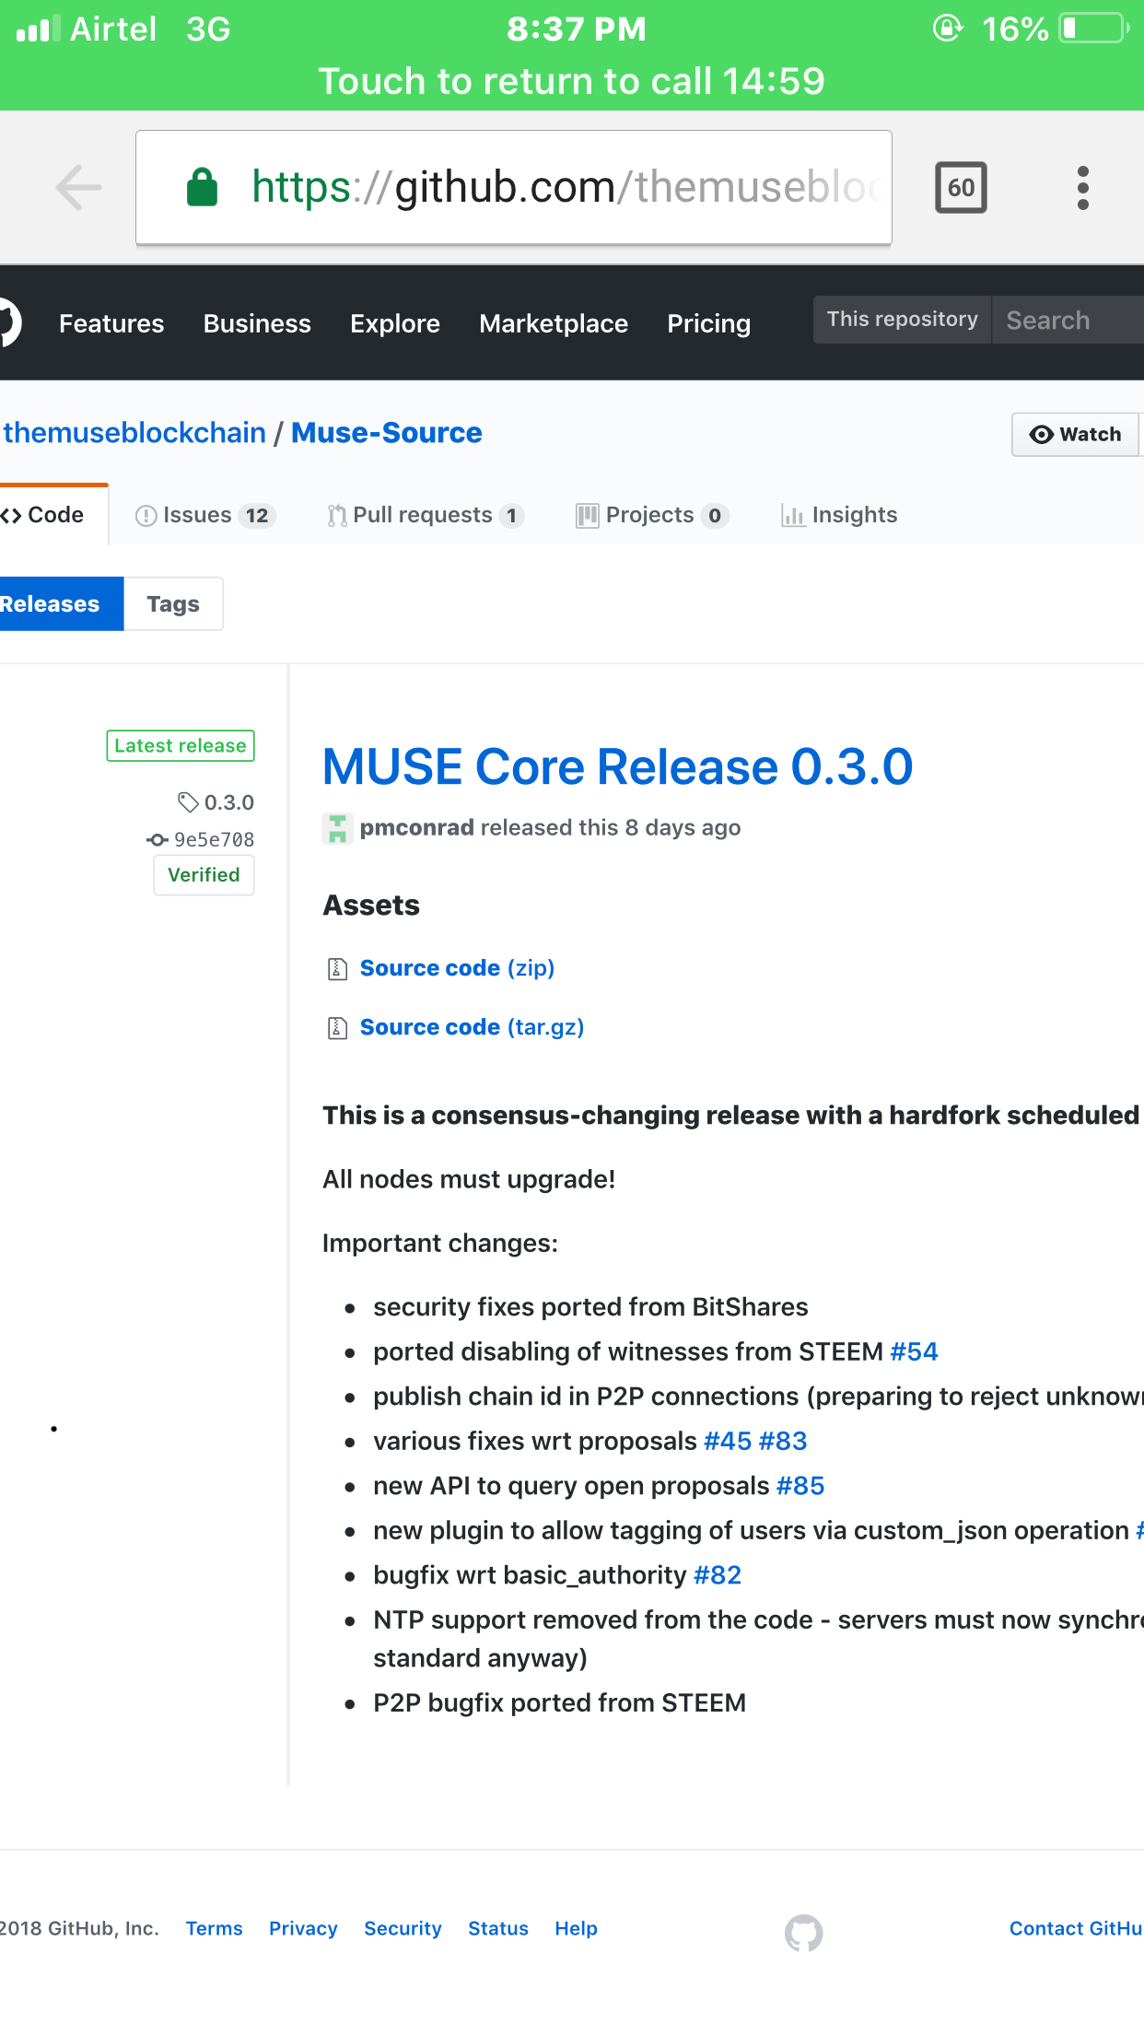The image size is (1144, 2034).
Task: Open footer Status link
Action: click(x=498, y=1928)
